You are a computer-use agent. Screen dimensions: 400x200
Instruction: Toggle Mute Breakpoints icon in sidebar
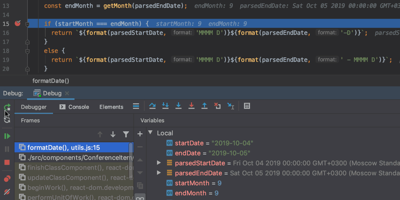click(x=7, y=192)
